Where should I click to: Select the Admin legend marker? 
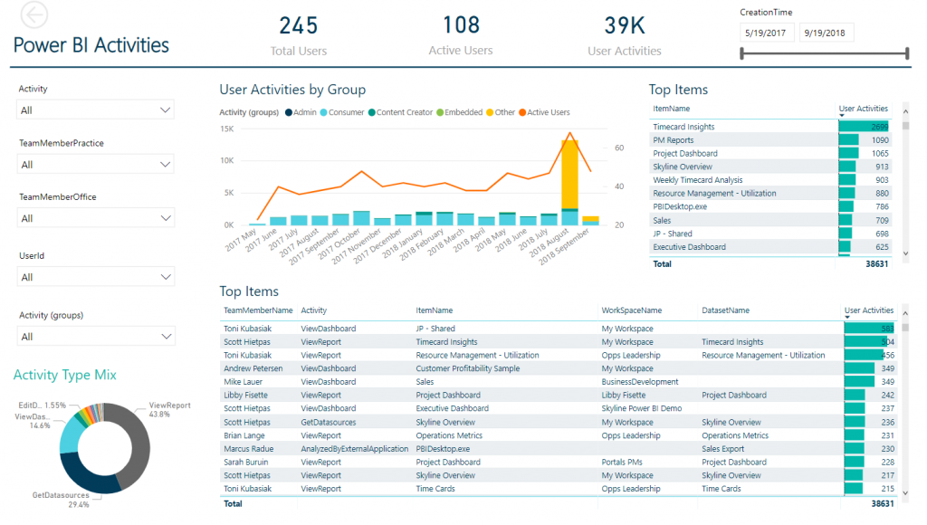coord(289,113)
